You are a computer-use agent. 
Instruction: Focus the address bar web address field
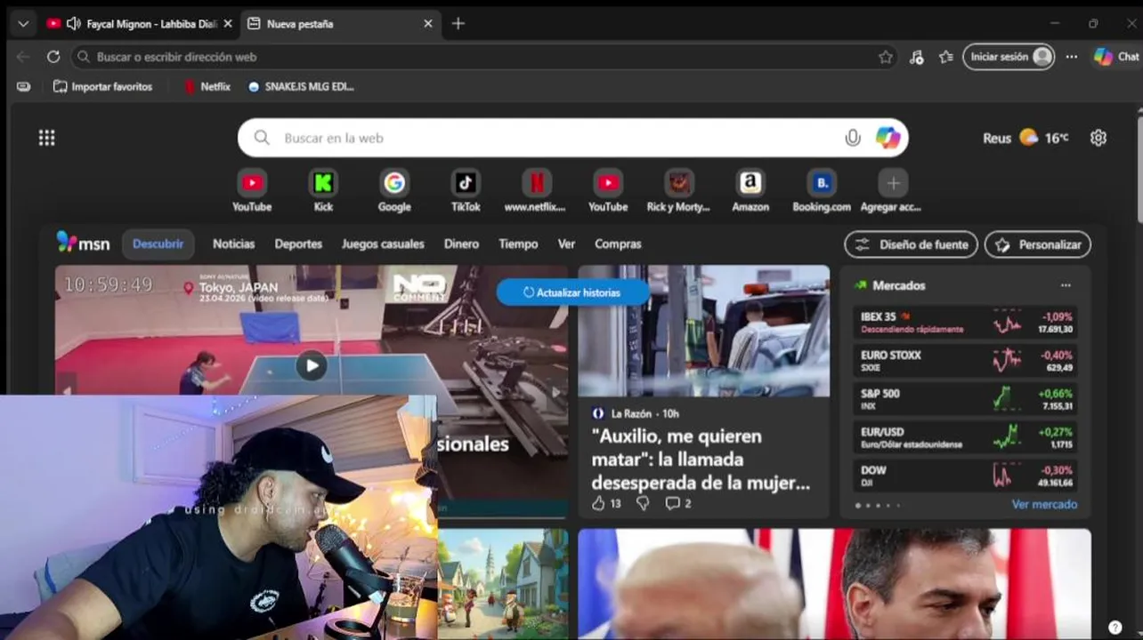pyautogui.click(x=485, y=57)
